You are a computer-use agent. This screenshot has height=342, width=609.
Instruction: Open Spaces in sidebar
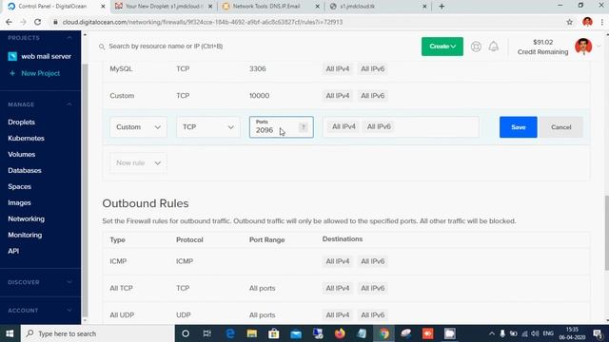(19, 186)
